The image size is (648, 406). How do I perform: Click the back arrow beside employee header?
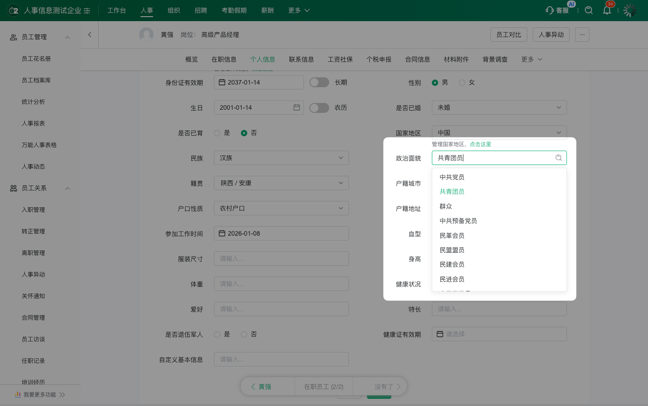(x=90, y=35)
